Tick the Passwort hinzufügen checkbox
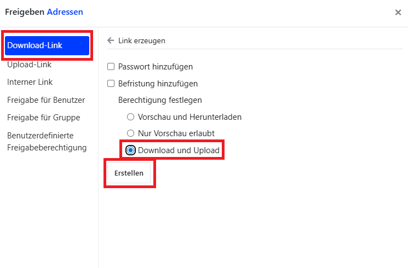Viewport: 408px width, 268px height. pos(111,67)
